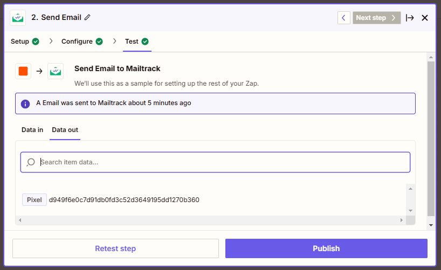Click the magnifier icon in search box
This screenshot has height=270, width=441.
click(x=31, y=162)
